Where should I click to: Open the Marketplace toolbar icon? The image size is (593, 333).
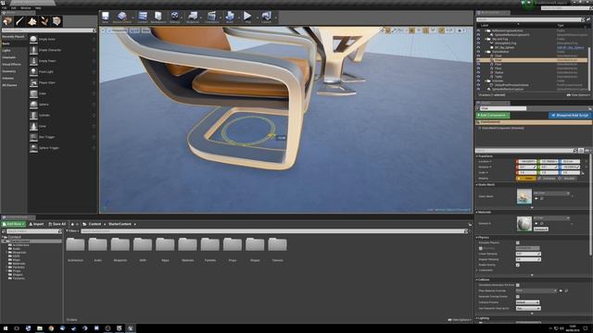pyautogui.click(x=158, y=17)
